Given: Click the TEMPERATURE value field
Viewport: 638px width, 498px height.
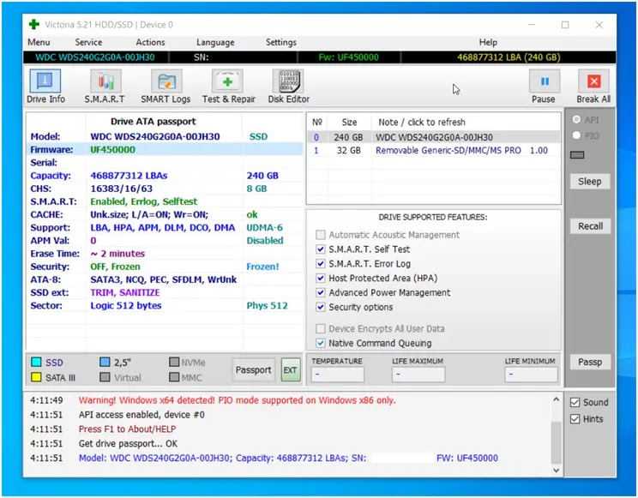Looking at the screenshot, I should pos(337,375).
